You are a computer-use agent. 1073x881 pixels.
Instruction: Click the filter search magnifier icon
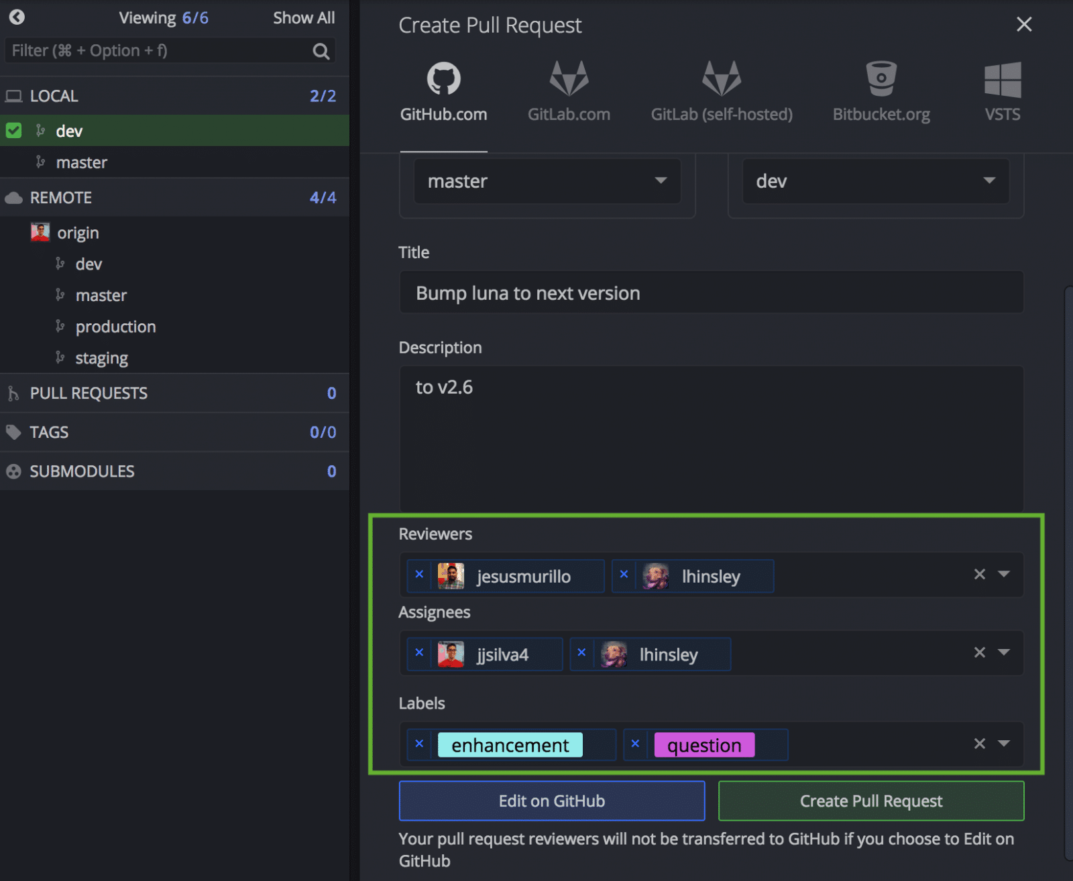coord(321,50)
